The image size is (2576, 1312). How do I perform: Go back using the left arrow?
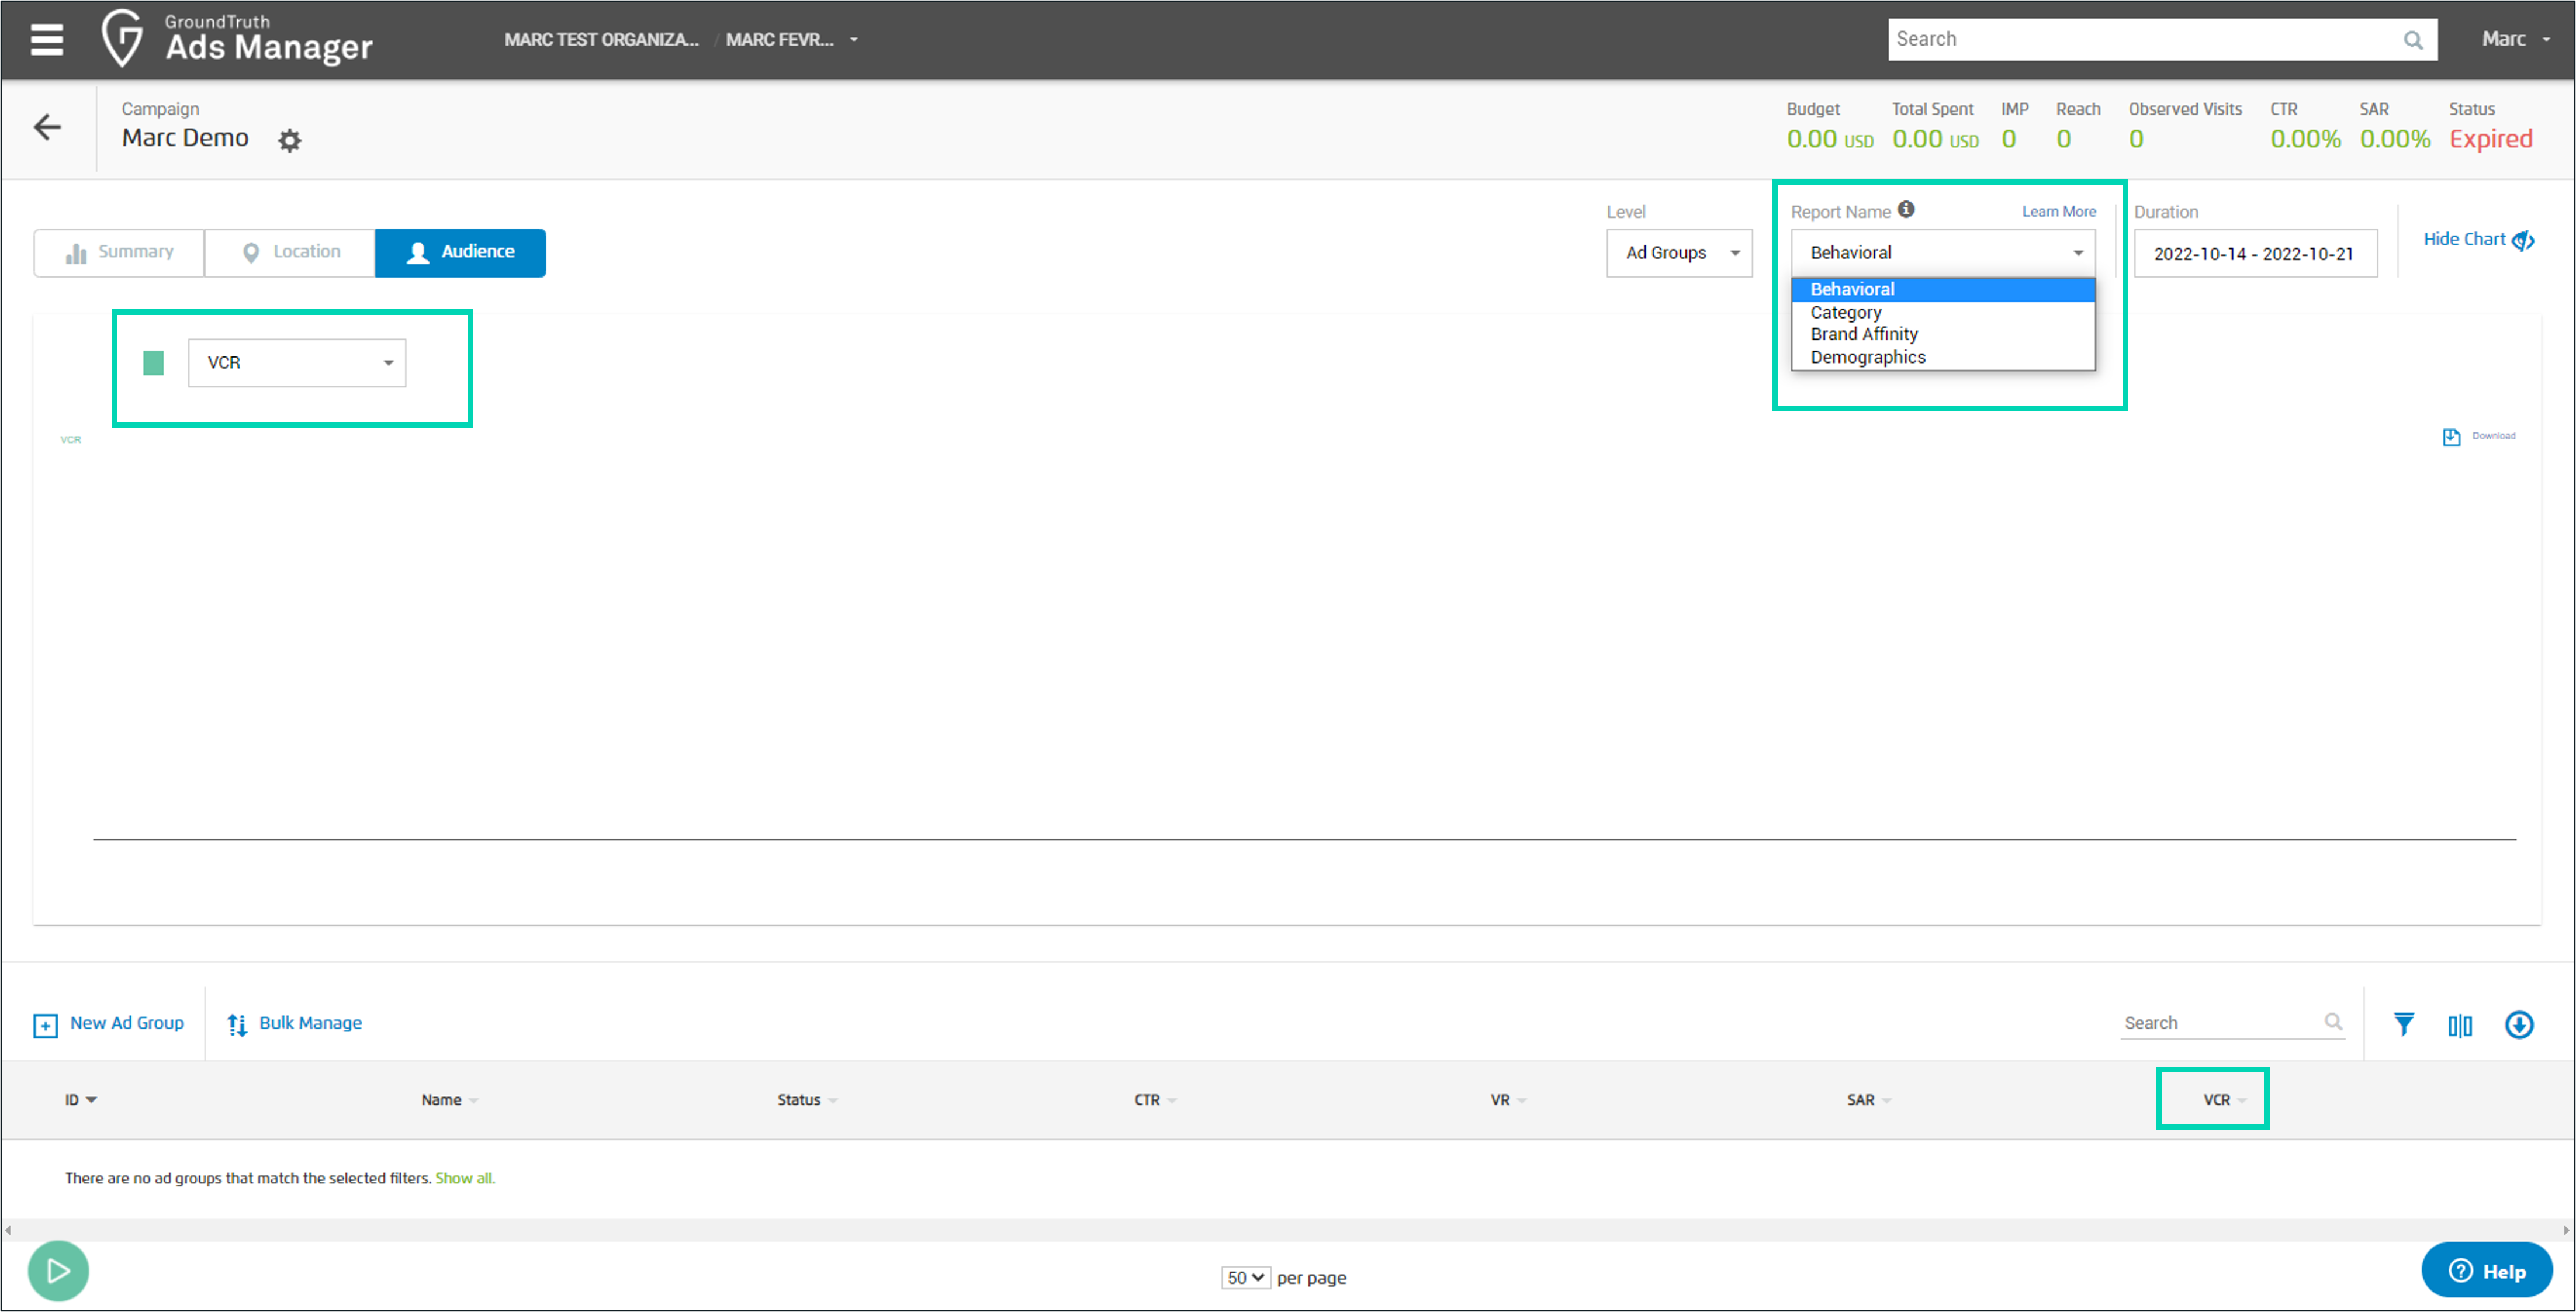coord(48,127)
